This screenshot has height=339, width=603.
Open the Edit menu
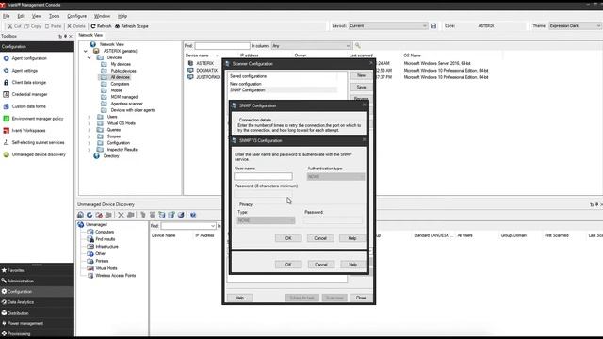pyautogui.click(x=21, y=16)
